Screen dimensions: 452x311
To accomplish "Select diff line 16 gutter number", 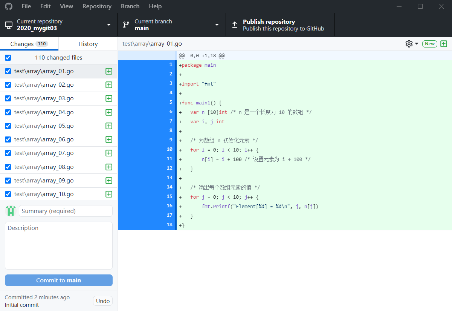I will [x=170, y=206].
